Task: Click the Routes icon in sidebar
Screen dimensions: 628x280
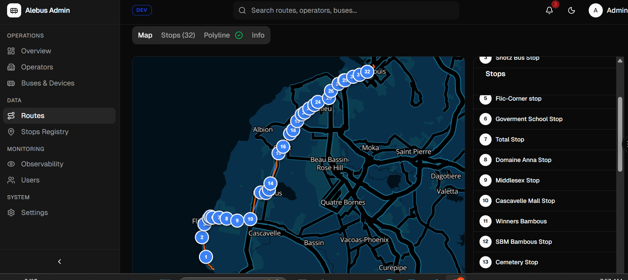Action: point(11,116)
